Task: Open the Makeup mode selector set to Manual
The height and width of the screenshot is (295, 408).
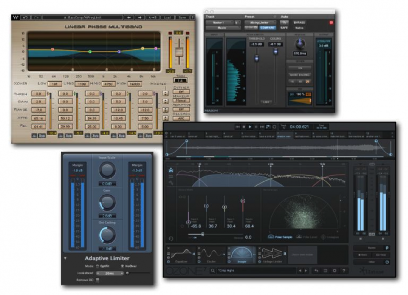Action: [x=181, y=100]
